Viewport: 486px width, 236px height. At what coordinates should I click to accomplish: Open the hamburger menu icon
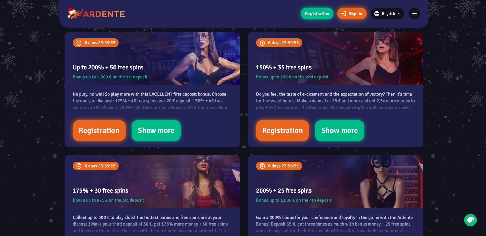[414, 14]
